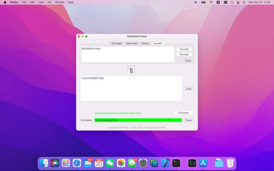Click the encoded output text area
This screenshot has height=171, width=274.
click(x=131, y=88)
